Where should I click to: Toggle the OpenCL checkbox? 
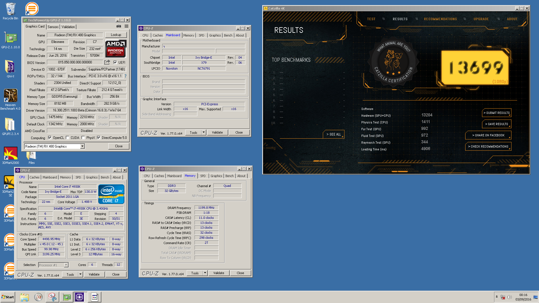click(50, 138)
